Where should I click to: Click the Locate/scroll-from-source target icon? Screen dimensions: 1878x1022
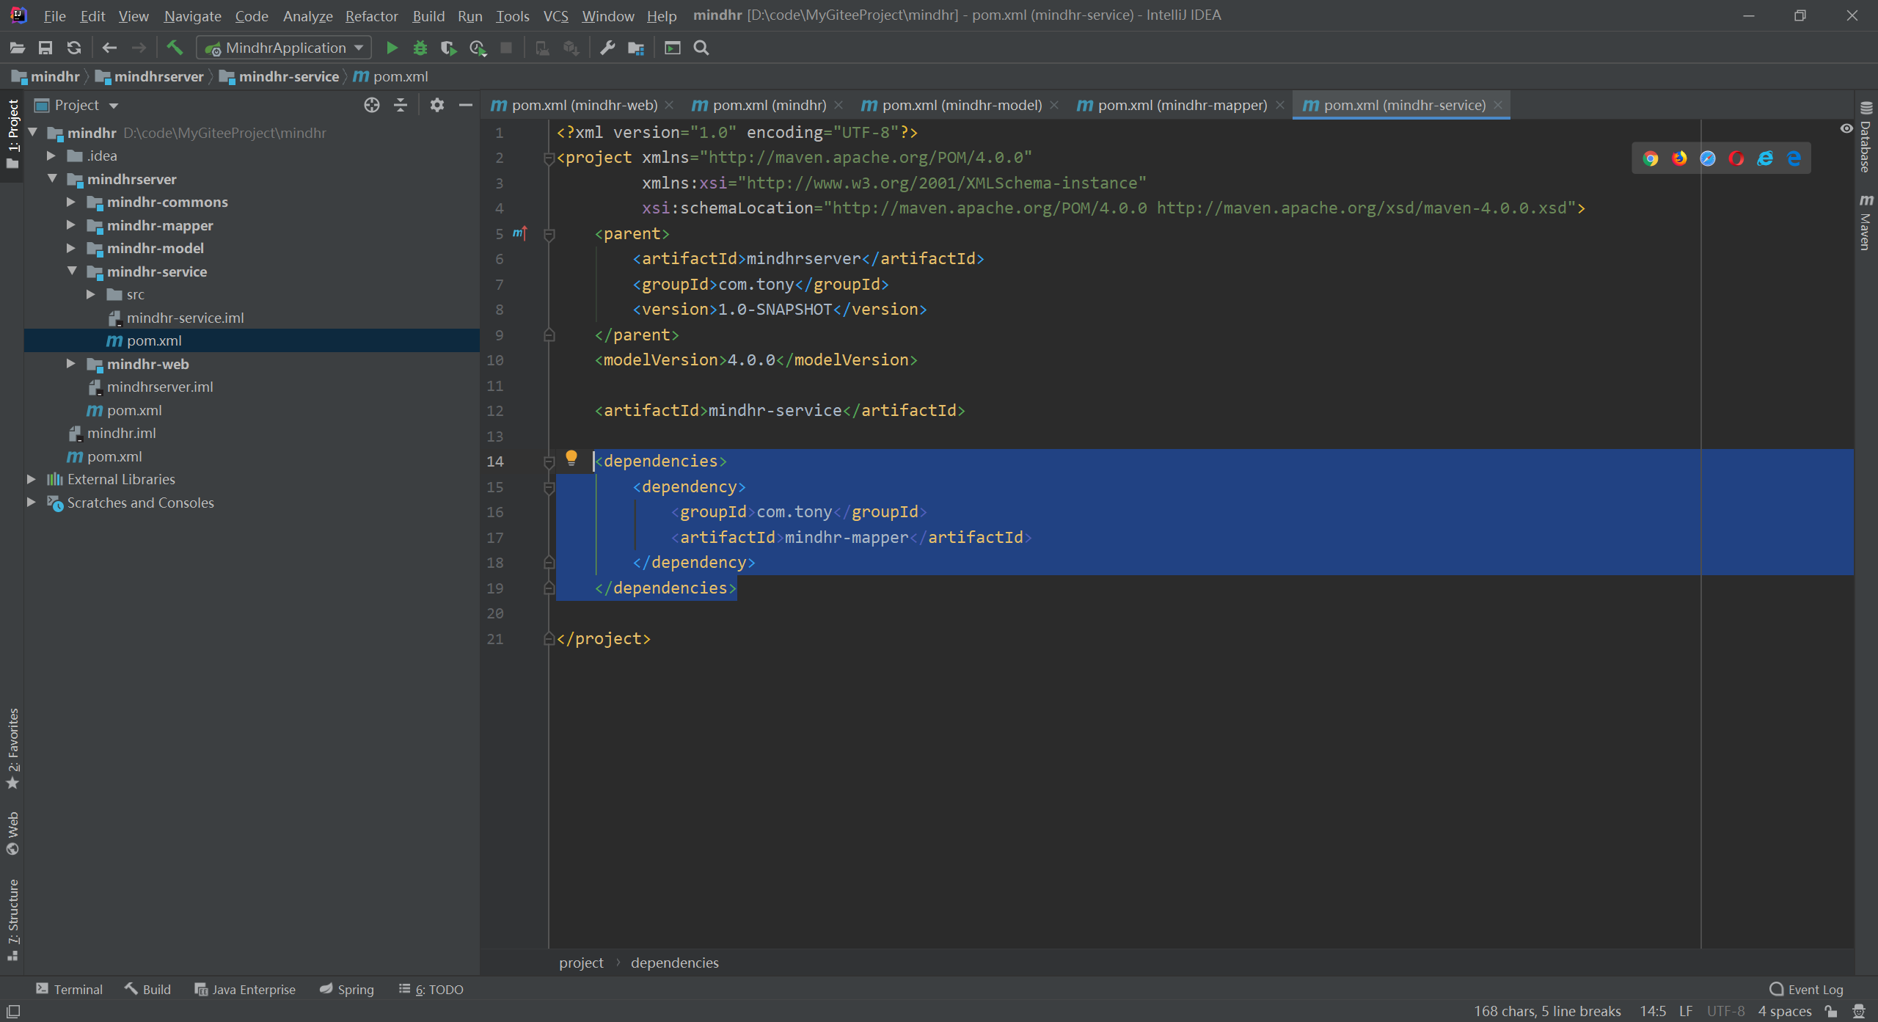[x=372, y=105]
